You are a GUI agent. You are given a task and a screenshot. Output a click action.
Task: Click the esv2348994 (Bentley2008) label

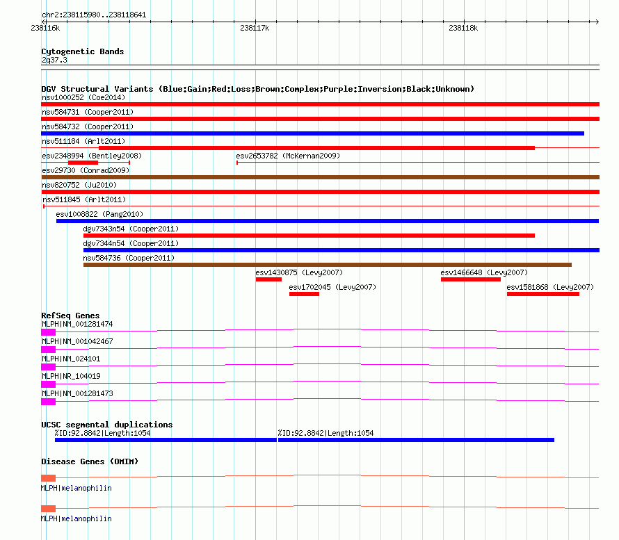coord(92,156)
